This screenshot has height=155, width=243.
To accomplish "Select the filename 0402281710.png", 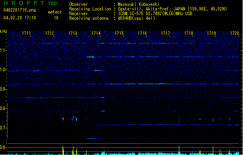I will tap(20, 10).
